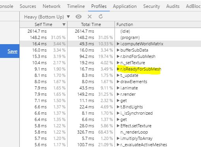This screenshot has width=201, height=147.
Task: Select the Profiles tab
Action: click(x=99, y=6)
